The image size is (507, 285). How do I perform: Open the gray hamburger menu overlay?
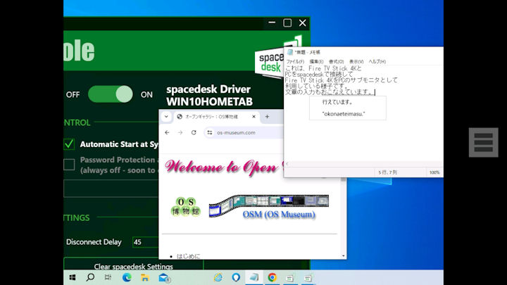click(x=483, y=142)
